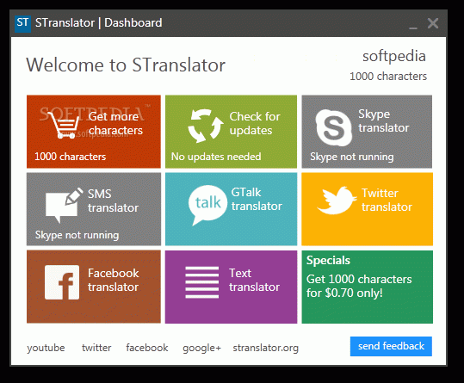Screen dimensions: 464x383
Task: Click the Twitter bird icon
Action: 337,201
